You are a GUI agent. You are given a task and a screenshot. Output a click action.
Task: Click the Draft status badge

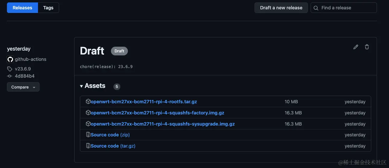point(119,51)
